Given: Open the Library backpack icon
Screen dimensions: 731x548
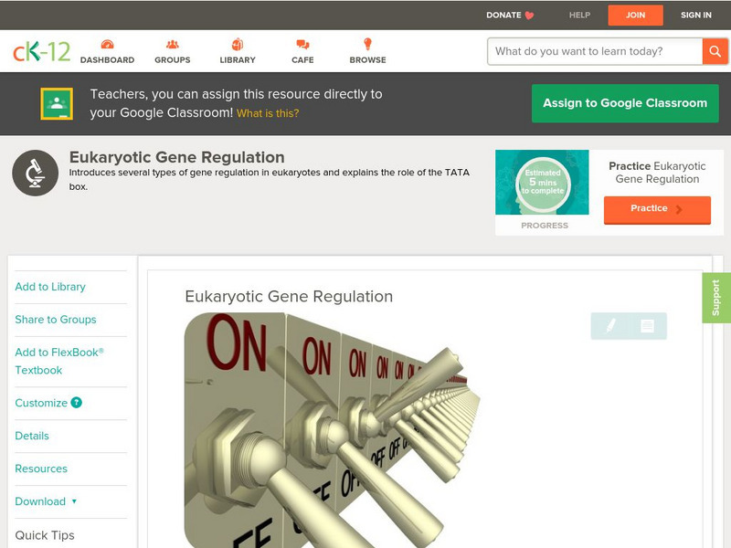Looking at the screenshot, I should point(238,44).
